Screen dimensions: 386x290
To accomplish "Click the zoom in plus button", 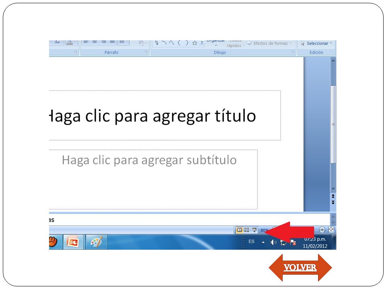I will point(322,230).
